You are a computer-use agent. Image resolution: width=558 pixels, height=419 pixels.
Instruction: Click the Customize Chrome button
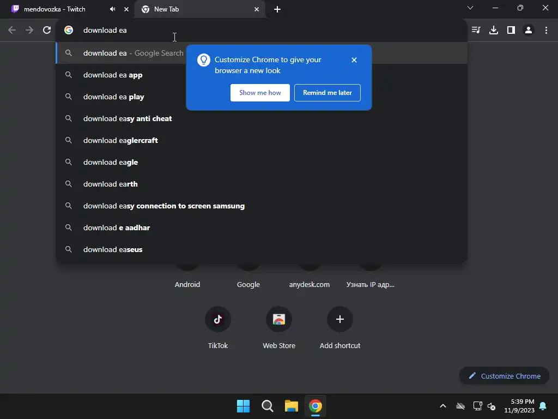(x=504, y=376)
